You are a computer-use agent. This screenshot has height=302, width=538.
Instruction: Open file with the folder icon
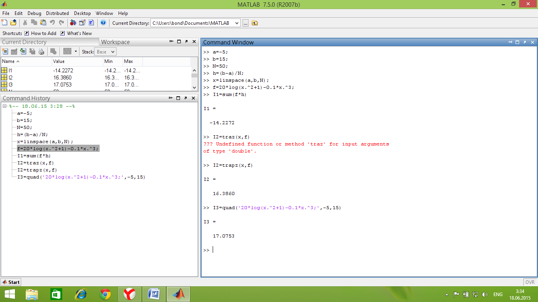[13, 23]
